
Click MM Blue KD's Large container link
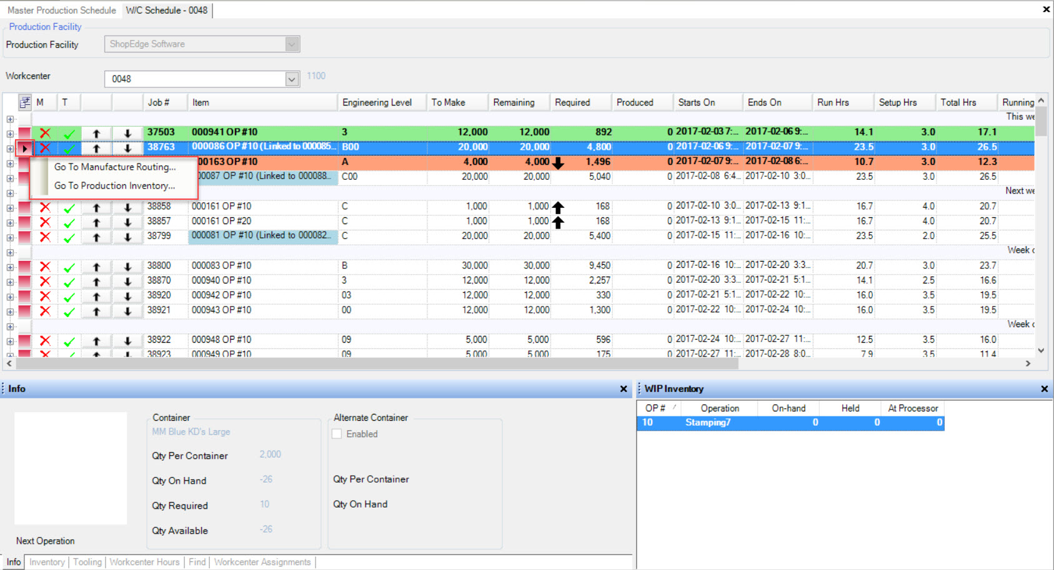[x=191, y=432]
